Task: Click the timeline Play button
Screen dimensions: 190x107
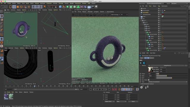Action: point(100,89)
